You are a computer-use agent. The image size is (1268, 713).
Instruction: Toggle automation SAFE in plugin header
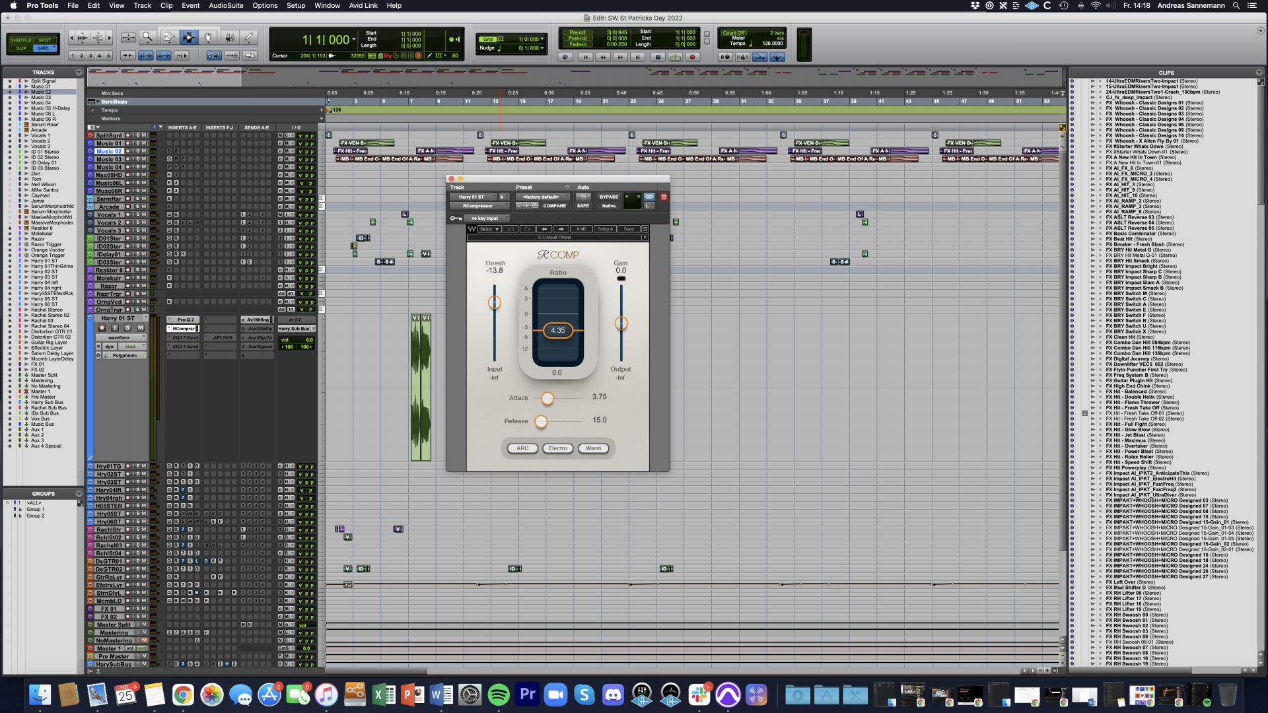(582, 206)
